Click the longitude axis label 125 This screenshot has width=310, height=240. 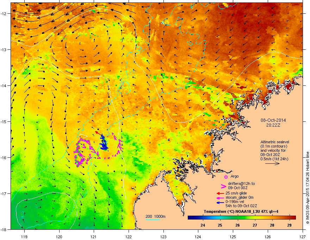[233, 236]
